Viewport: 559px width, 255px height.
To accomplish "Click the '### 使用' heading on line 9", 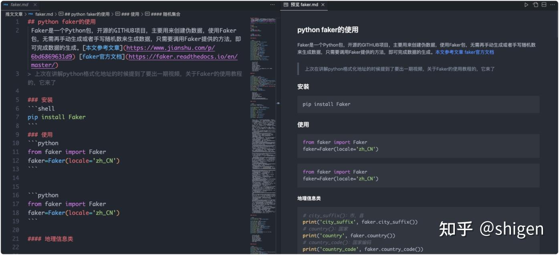I will (40, 135).
